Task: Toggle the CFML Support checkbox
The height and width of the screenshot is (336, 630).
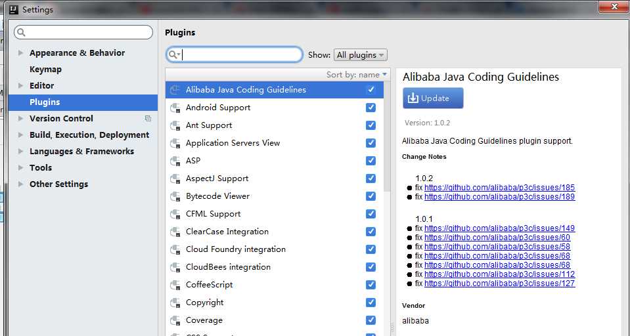Action: coord(371,214)
